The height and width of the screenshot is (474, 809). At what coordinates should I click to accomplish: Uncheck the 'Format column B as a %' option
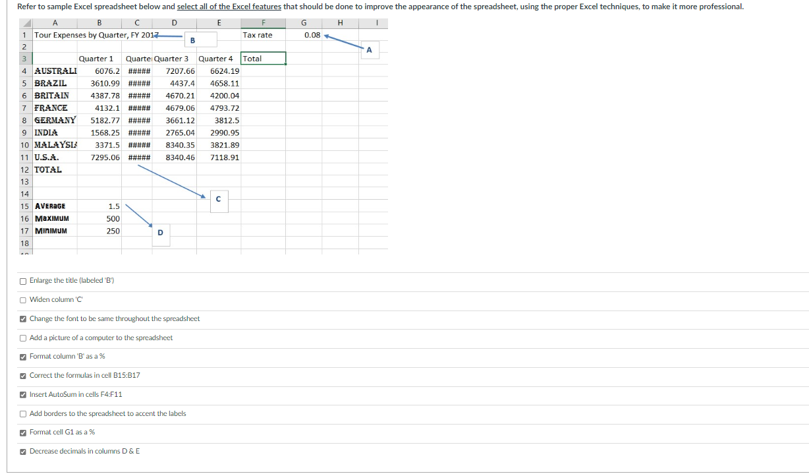click(22, 357)
